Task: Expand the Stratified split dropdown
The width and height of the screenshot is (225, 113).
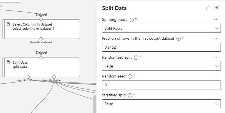Action: pyautogui.click(x=161, y=104)
